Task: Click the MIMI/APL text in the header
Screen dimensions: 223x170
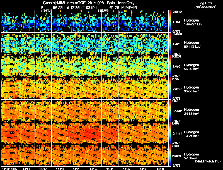Action: (130, 8)
